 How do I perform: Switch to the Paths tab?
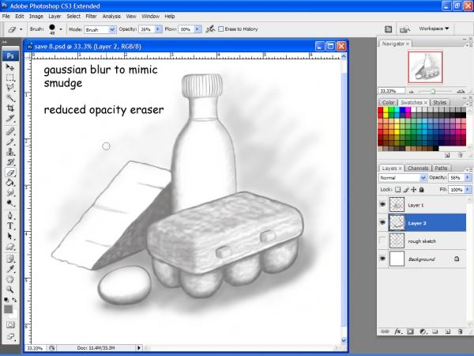[x=441, y=169]
